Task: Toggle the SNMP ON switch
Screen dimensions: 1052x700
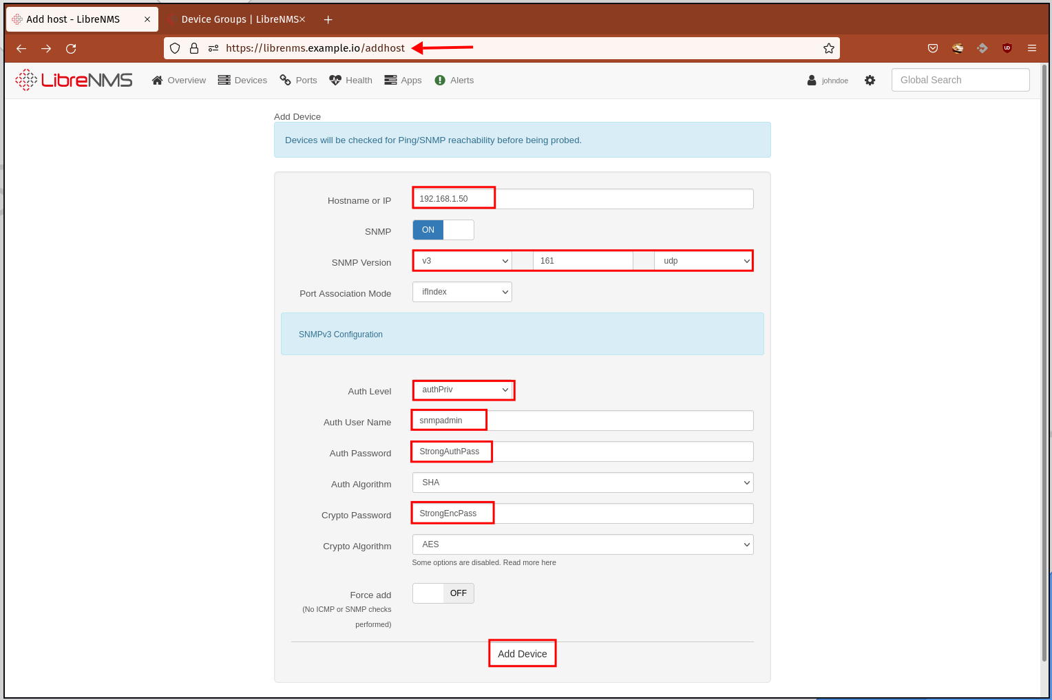Action: [443, 230]
